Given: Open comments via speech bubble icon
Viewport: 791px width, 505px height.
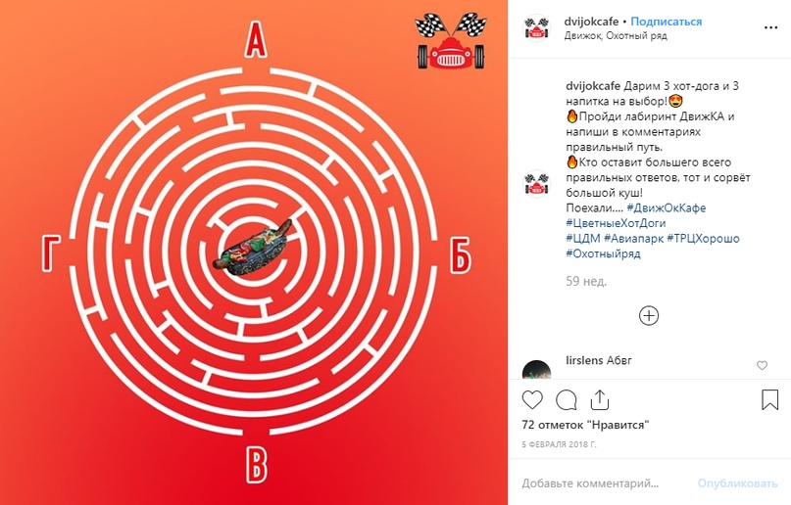Looking at the screenshot, I should [566, 400].
